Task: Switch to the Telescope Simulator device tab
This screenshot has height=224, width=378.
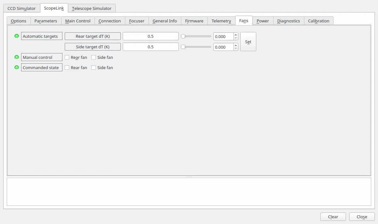Action: coord(92,8)
